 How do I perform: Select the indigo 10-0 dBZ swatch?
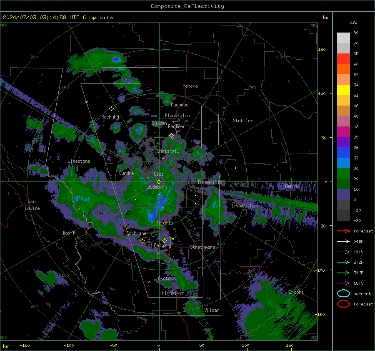coord(343,194)
